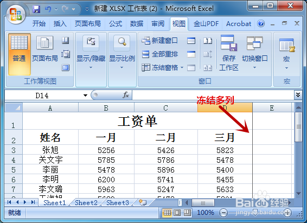
Task: Click the horizontal scrollbar thumb
Action: (203, 203)
